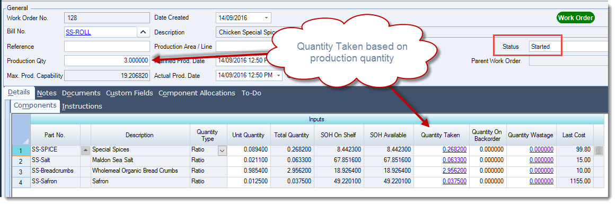Click Quantity Taken link 0.268200
This screenshot has height=205, width=616.
point(454,149)
